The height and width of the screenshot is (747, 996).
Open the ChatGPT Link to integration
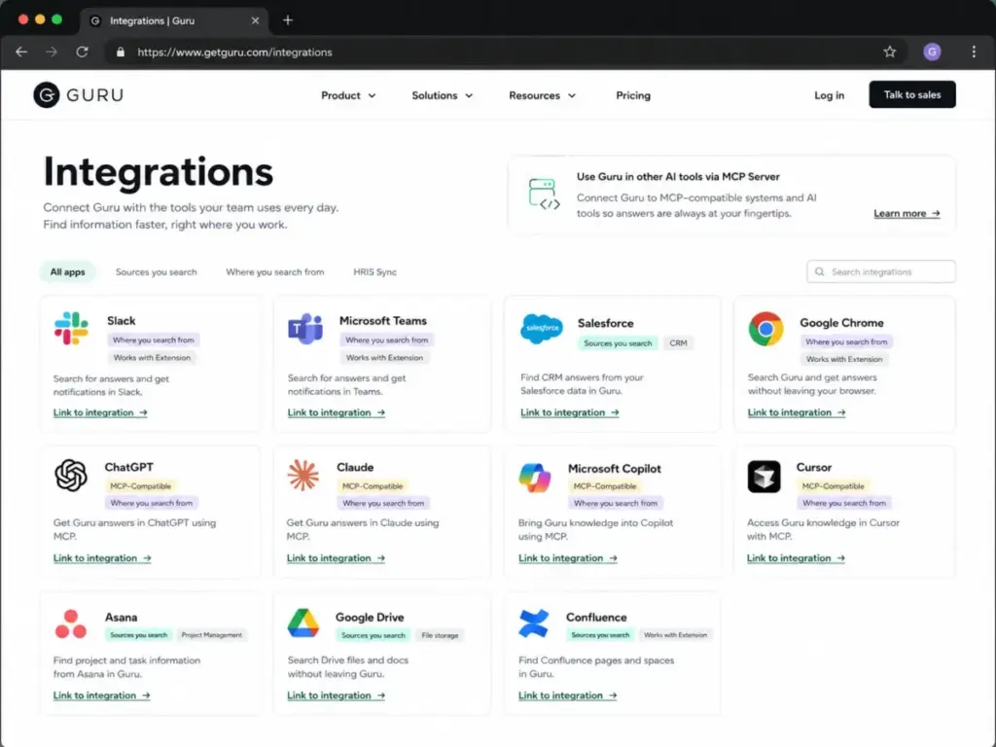pos(102,558)
